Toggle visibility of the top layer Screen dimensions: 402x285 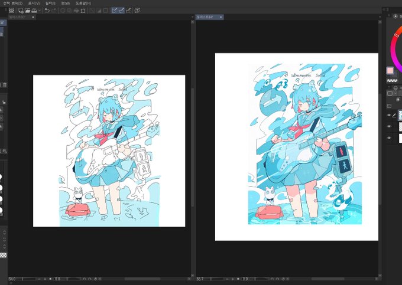point(389,116)
